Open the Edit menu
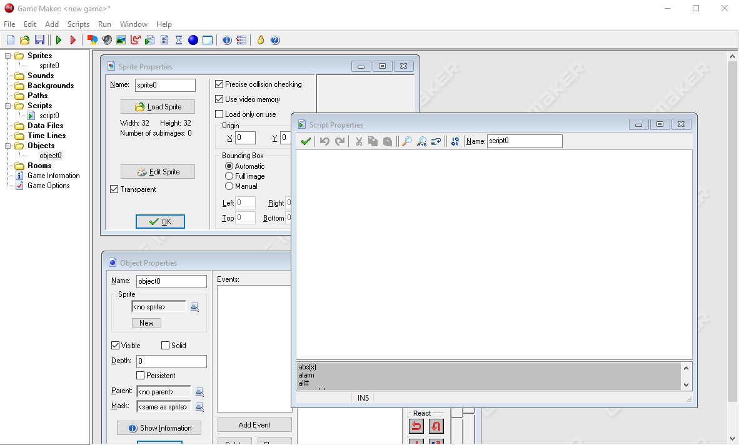This screenshot has width=739, height=445. pos(29,24)
